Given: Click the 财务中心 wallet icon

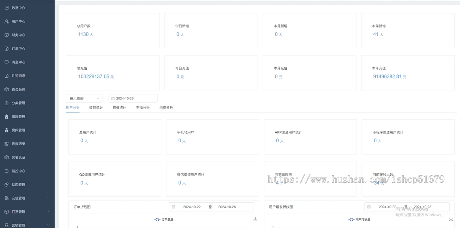Looking at the screenshot, I should 7,35.
